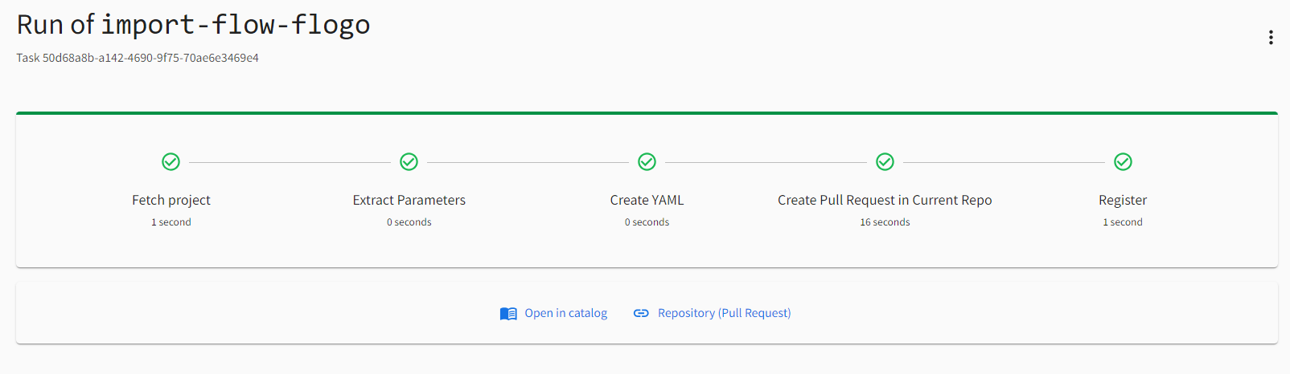1290x374 pixels.
Task: Click the Task ID text under the title
Action: coord(138,58)
